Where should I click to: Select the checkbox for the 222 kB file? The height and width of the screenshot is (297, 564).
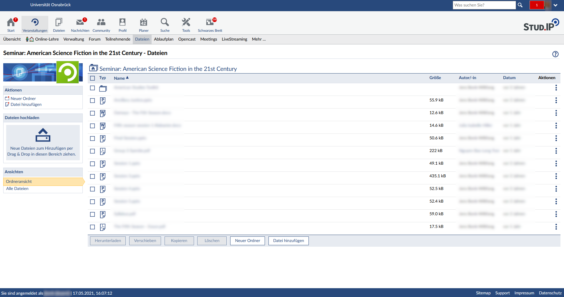point(92,151)
